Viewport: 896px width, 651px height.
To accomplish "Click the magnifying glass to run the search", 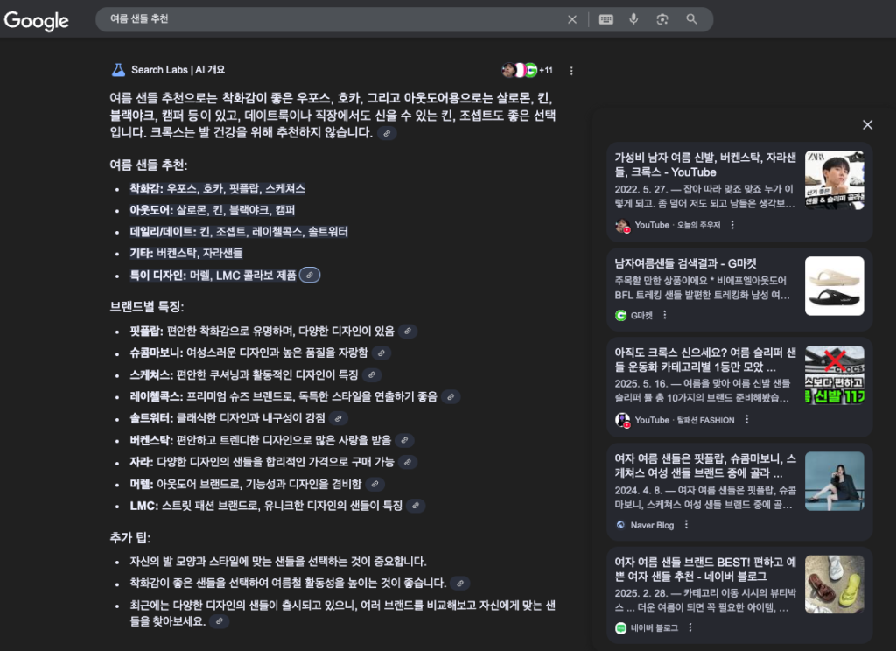I will pyautogui.click(x=690, y=19).
